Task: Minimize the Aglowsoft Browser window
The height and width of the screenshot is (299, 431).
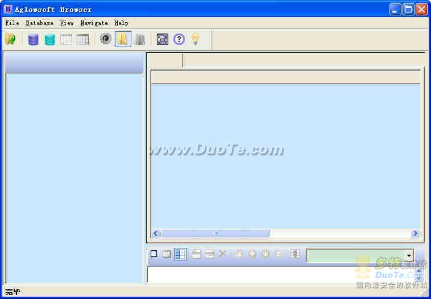Action: coord(395,10)
